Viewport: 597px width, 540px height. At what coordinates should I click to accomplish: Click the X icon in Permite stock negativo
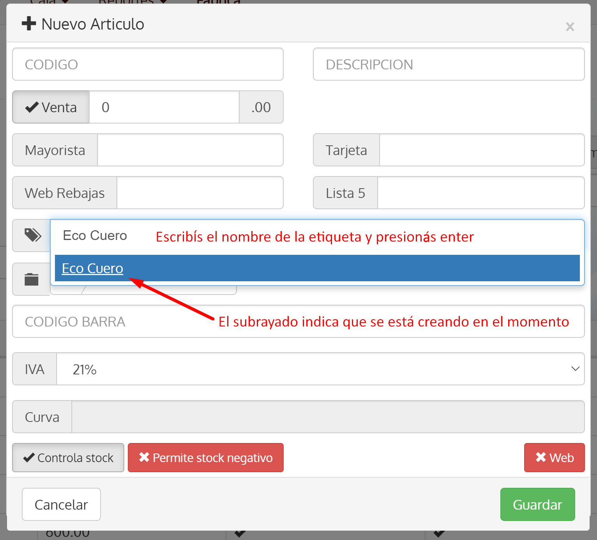(x=143, y=457)
